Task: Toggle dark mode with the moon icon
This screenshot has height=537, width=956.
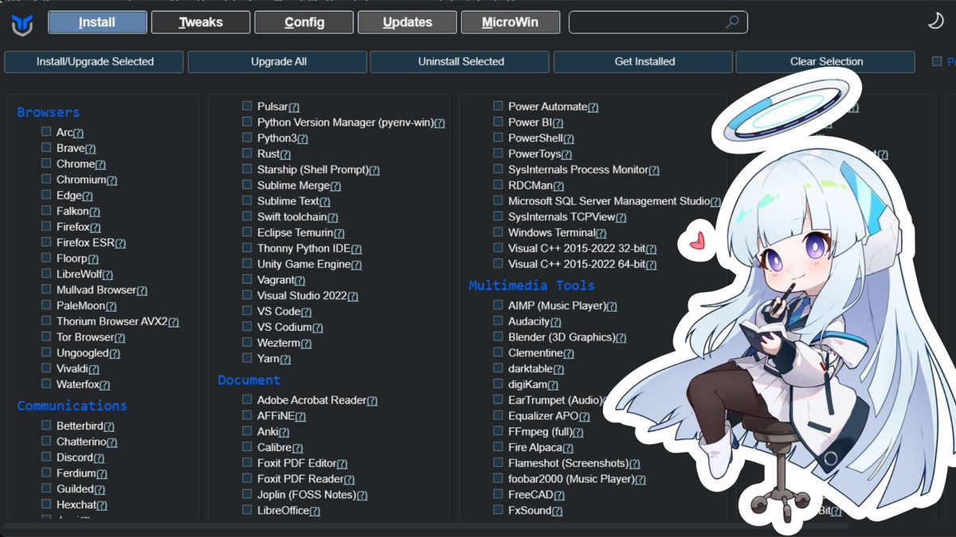Action: point(935,21)
